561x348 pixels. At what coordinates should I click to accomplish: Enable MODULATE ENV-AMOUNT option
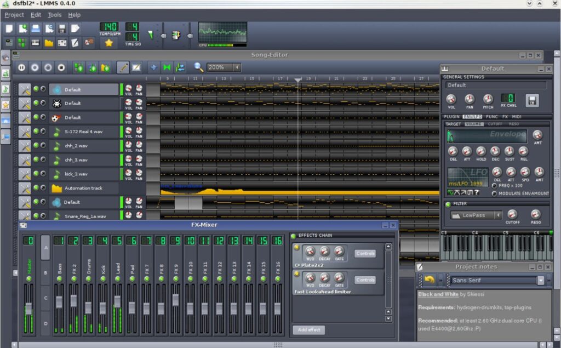(495, 193)
